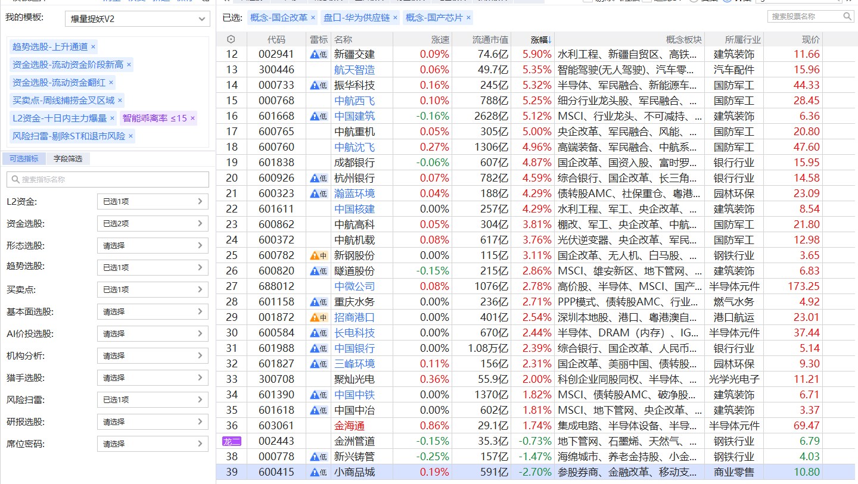
Task: Click the 概念板块 cell for 中航沈飞
Action: 629,147
